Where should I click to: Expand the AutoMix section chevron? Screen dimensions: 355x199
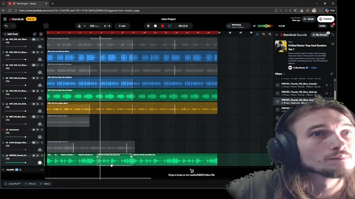pos(42,170)
